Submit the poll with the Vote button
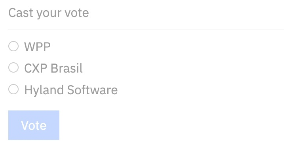The width and height of the screenshot is (289, 157). point(34,125)
